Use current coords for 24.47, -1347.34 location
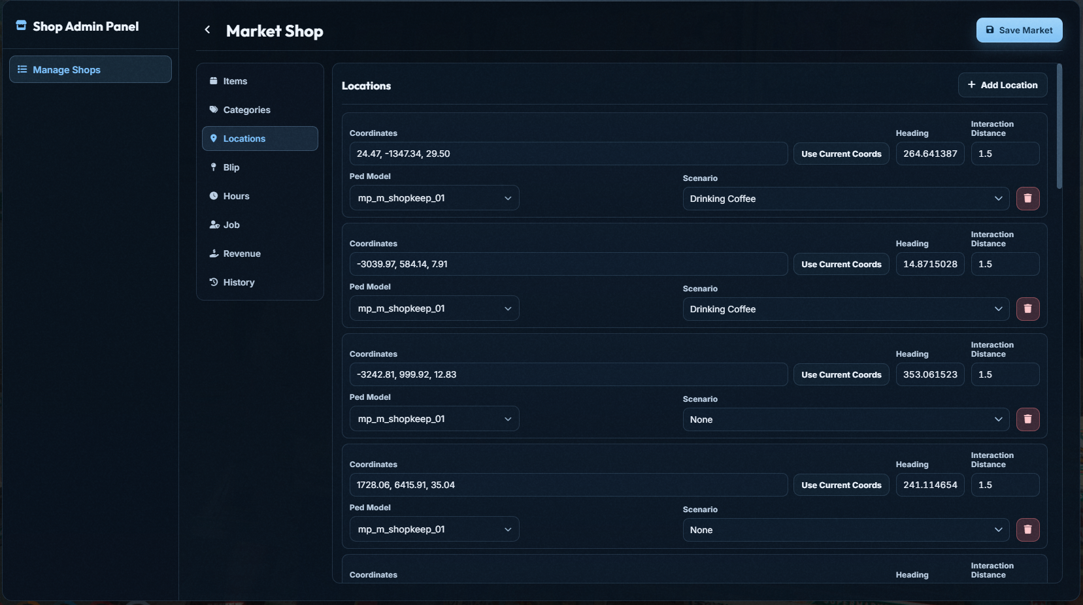The height and width of the screenshot is (605, 1083). (841, 154)
